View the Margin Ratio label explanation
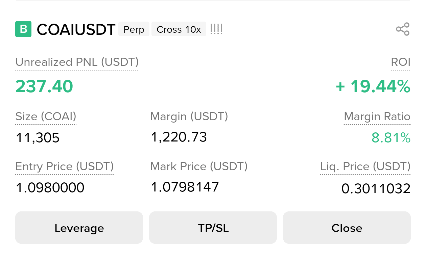Viewport: 426px width, 259px height. coord(377,116)
